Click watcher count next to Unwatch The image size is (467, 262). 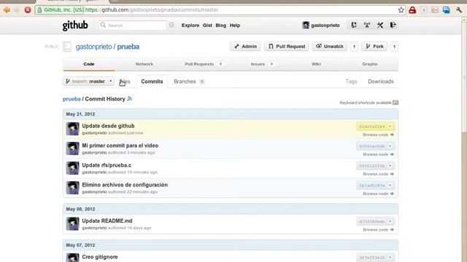click(x=354, y=47)
